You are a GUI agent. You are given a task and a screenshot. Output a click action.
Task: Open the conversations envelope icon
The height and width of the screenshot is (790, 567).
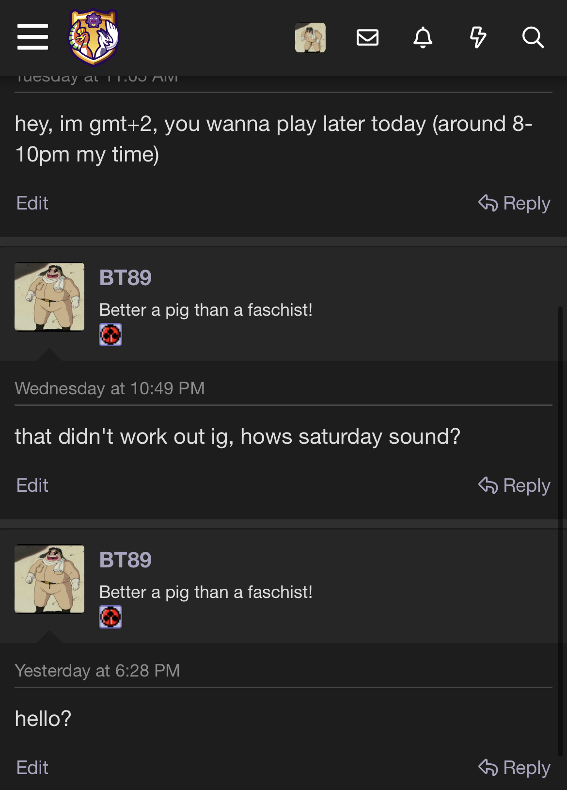367,37
